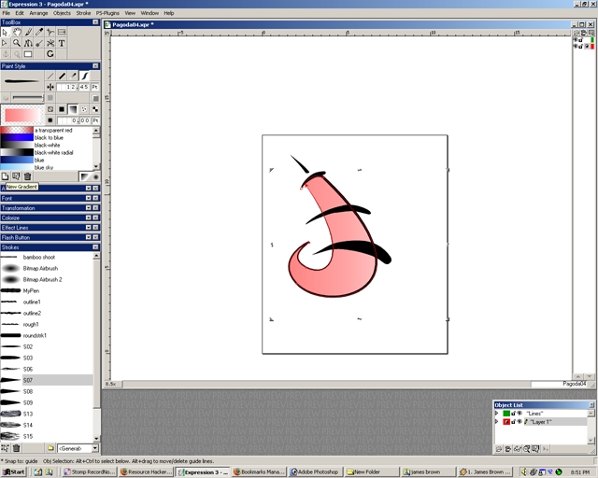Select the "roundstk1" stroke
598x478 pixels.
47,335
